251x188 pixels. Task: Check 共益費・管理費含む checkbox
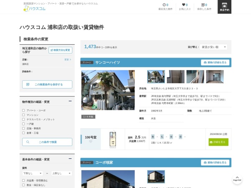tap(23, 180)
